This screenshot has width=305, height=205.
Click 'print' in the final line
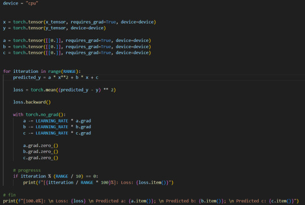(x=10, y=201)
